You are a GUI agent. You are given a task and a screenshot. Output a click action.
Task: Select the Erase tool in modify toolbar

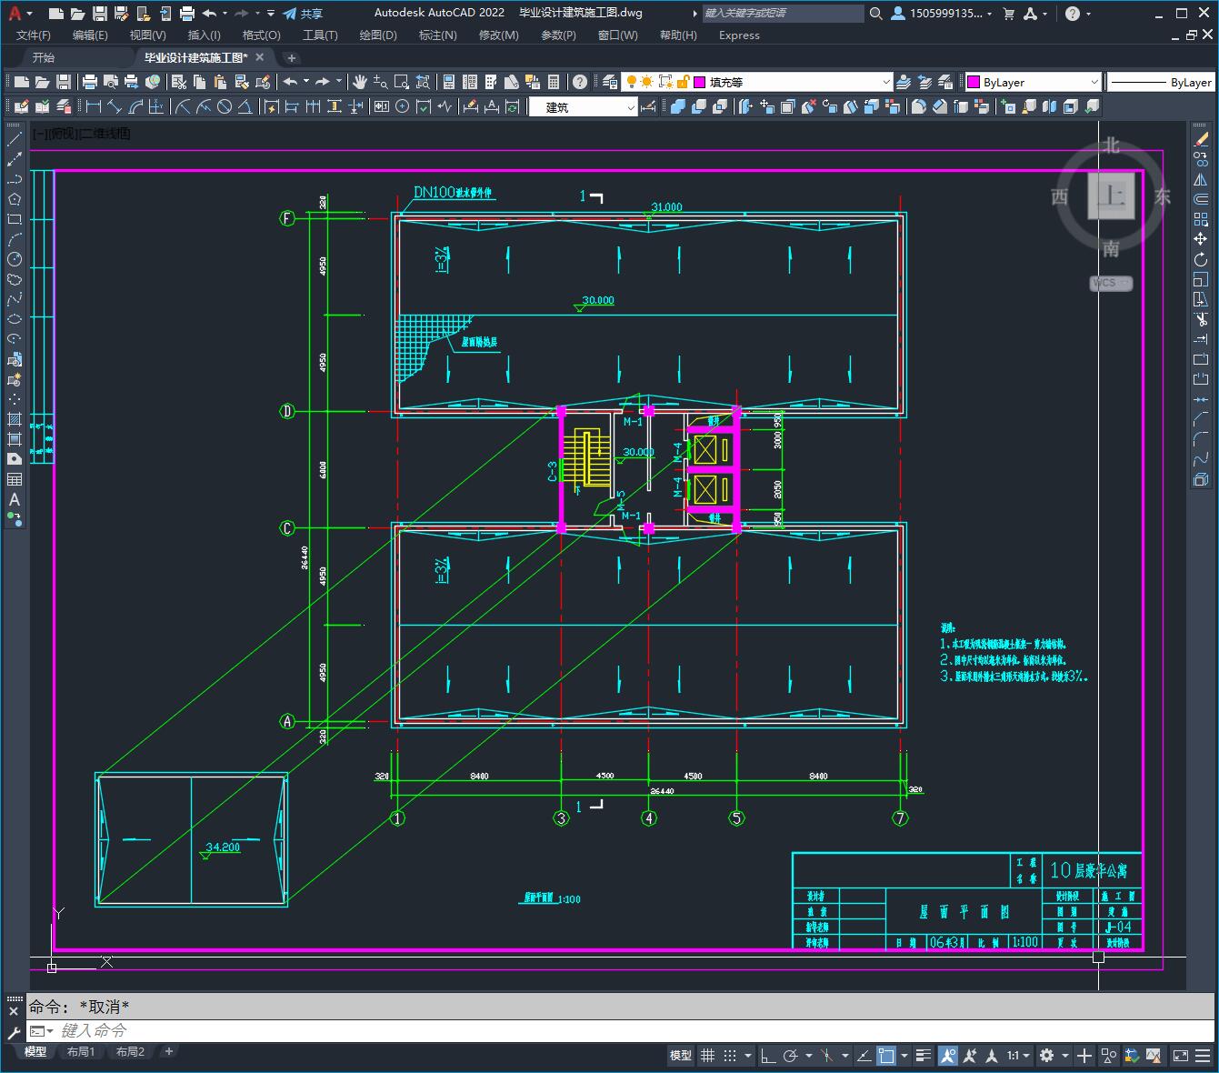click(1201, 139)
